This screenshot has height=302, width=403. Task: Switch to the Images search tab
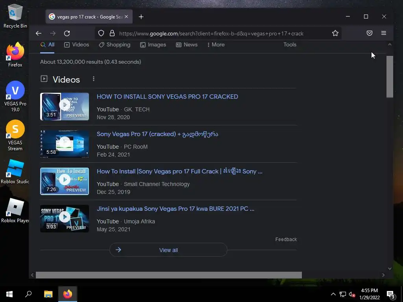153,45
